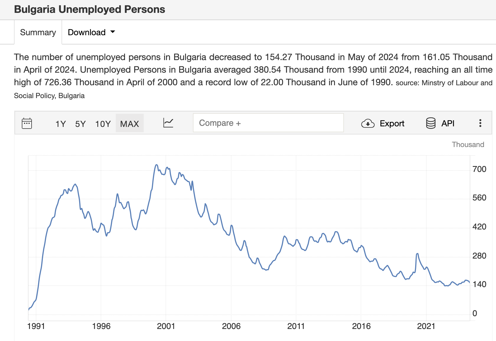Click the chart line's all-time peak near 2000
The height and width of the screenshot is (341, 496).
(156, 165)
